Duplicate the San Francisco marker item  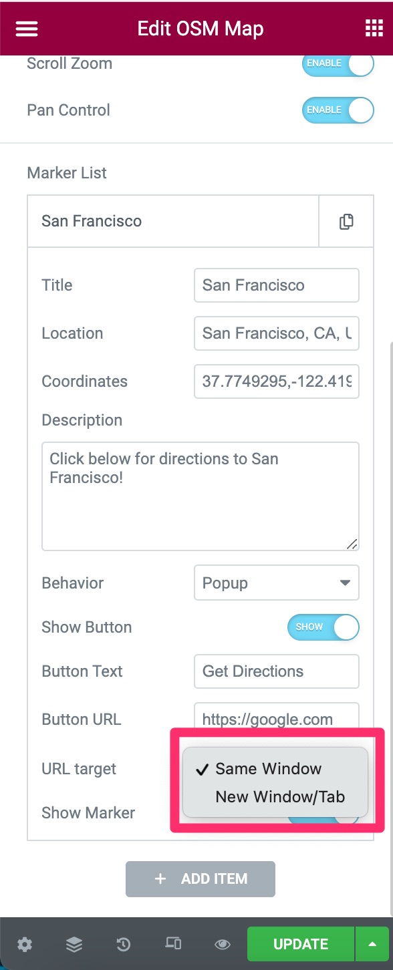click(x=346, y=221)
